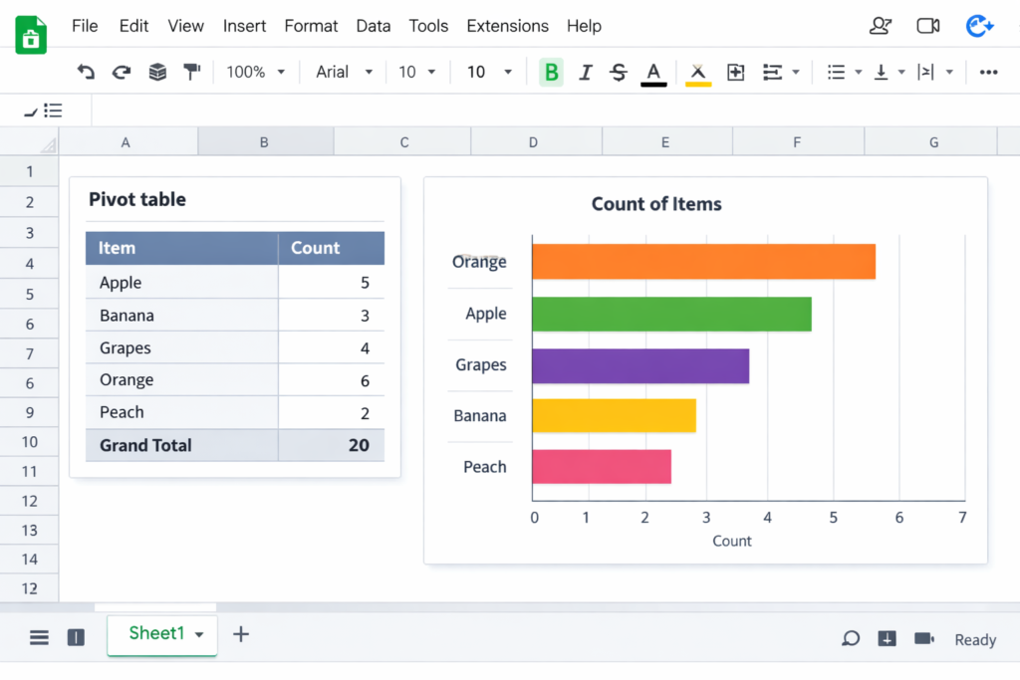Open the 100% zoom dropdown
This screenshot has height=680, width=1020.
[255, 72]
